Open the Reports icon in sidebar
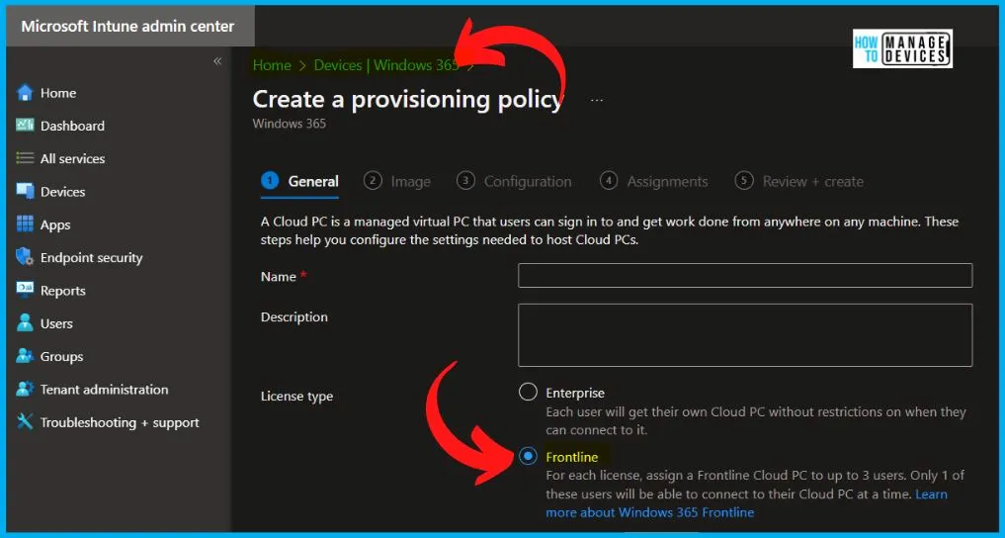 point(25,291)
